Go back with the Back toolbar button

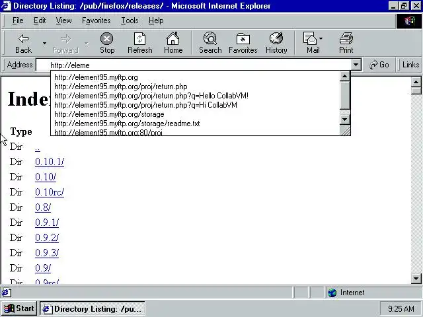[24, 44]
